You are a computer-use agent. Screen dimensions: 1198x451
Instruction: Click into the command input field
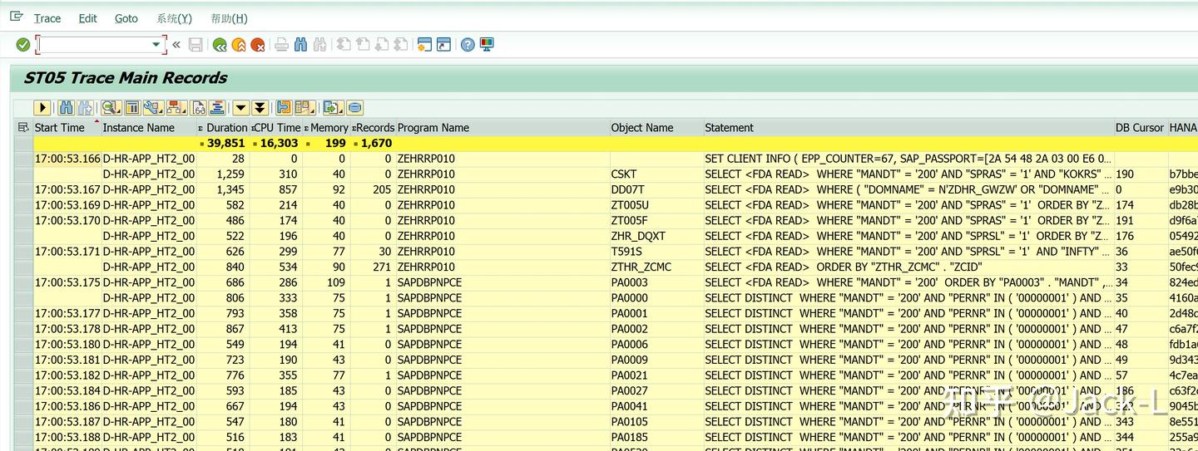point(94,45)
